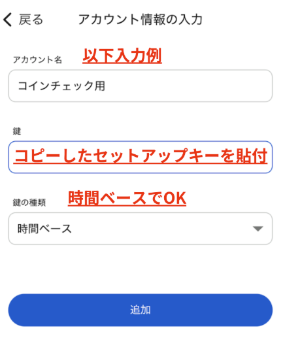This screenshot has height=349, width=285.
Task: Click the red 時間ベースでOK annotation
Action: pos(127,198)
